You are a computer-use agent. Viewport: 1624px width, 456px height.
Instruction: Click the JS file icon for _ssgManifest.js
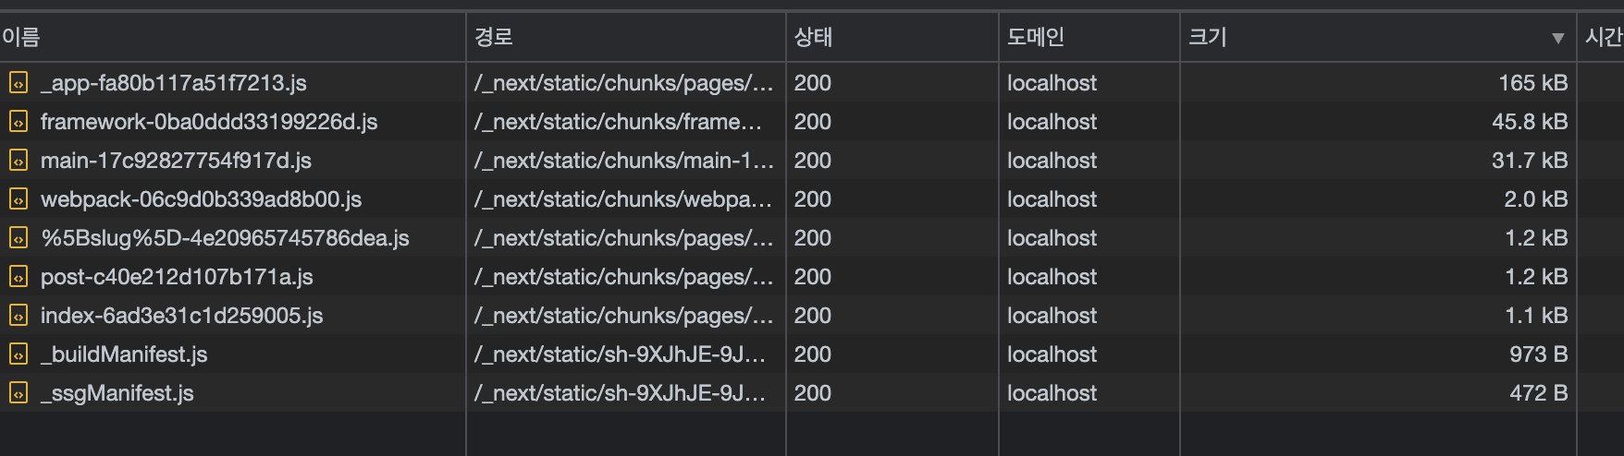pos(18,393)
